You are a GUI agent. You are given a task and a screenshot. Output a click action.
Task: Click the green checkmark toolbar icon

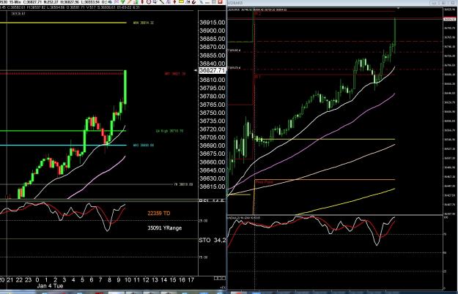tap(122, 1)
